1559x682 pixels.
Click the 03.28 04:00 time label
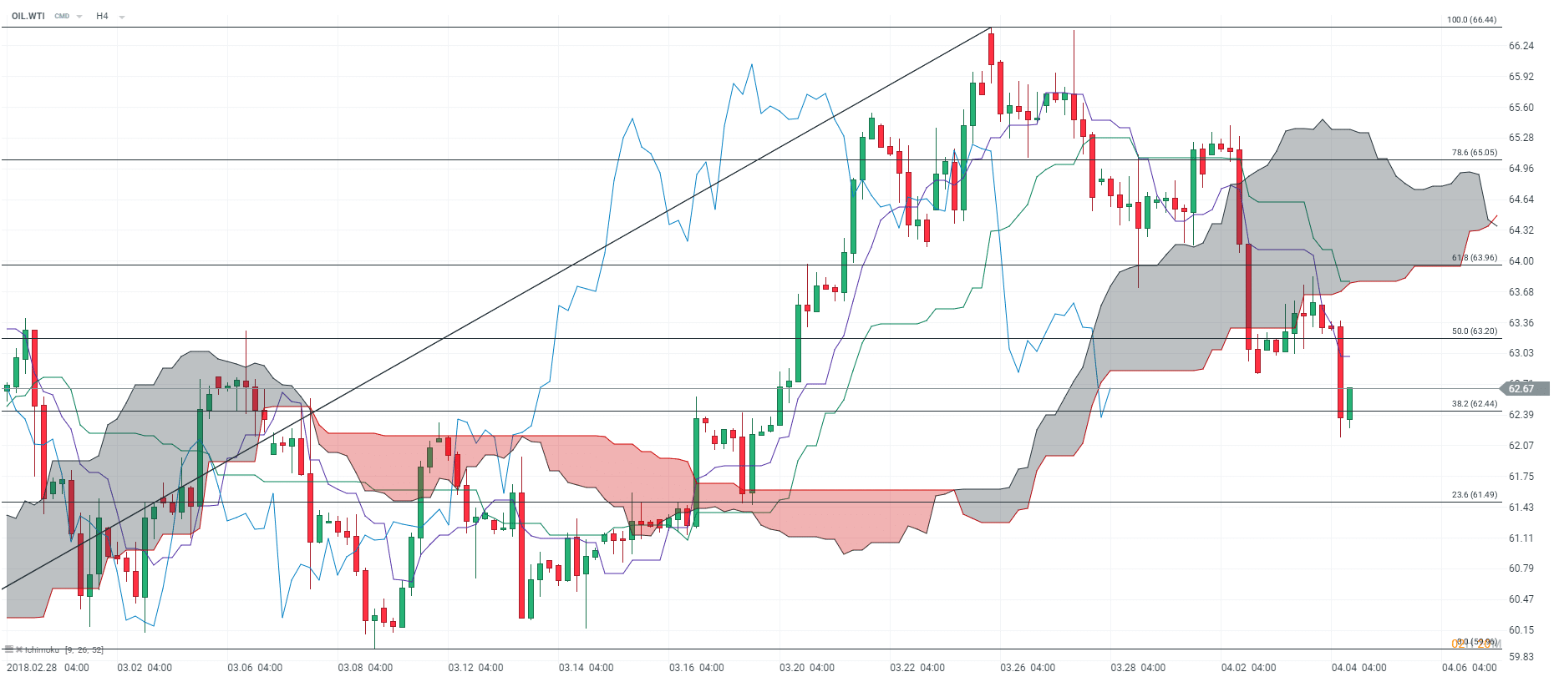point(1138,668)
